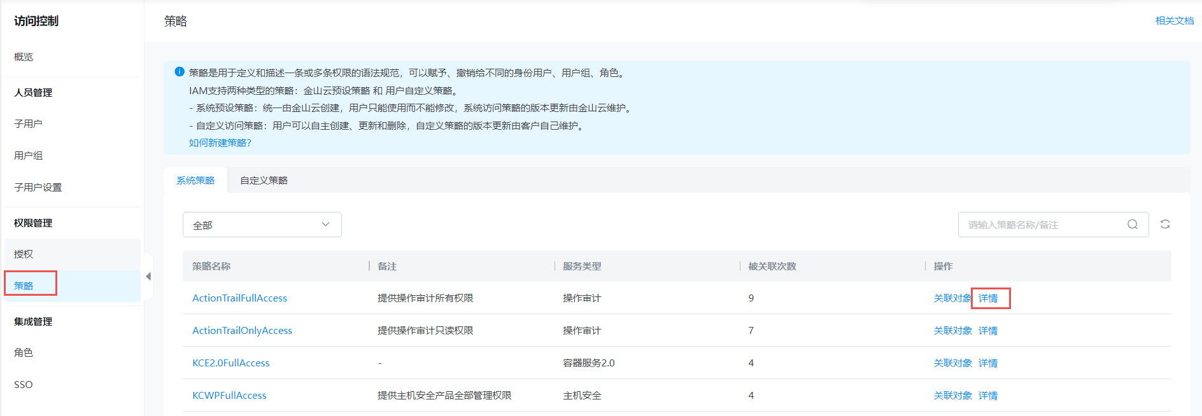
Task: Click 关联对象 for ActionTrailOnlyAccess
Action: 952,331
